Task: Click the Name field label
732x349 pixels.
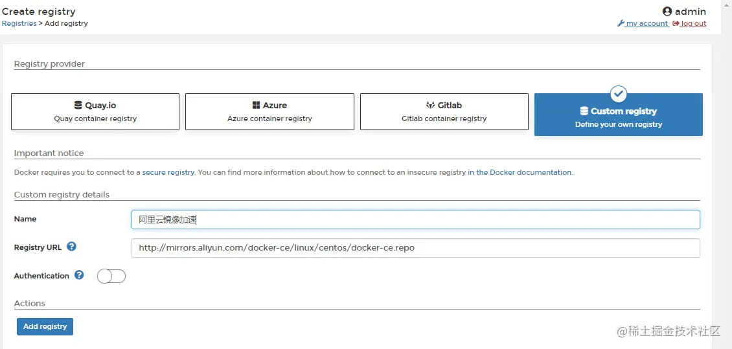Action: [x=25, y=219]
